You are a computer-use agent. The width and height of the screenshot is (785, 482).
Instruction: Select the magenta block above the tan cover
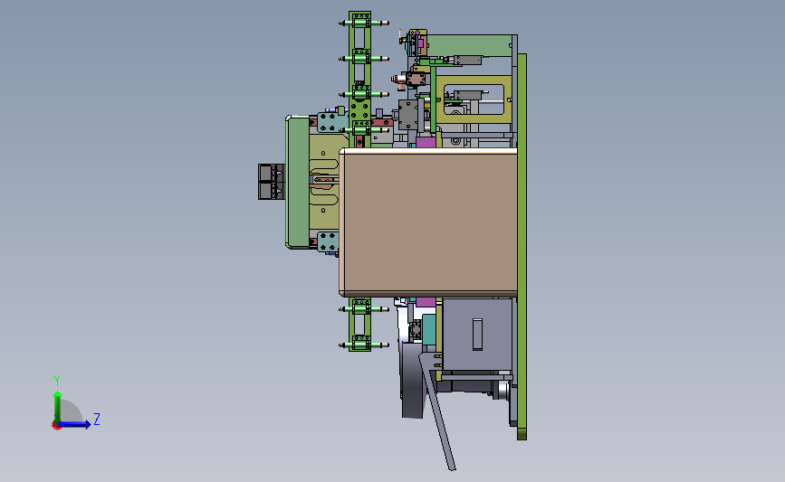click(426, 143)
